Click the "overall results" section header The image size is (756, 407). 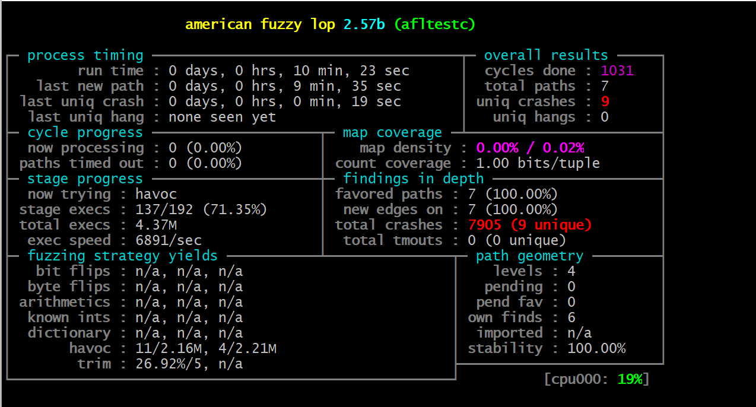pyautogui.click(x=546, y=56)
